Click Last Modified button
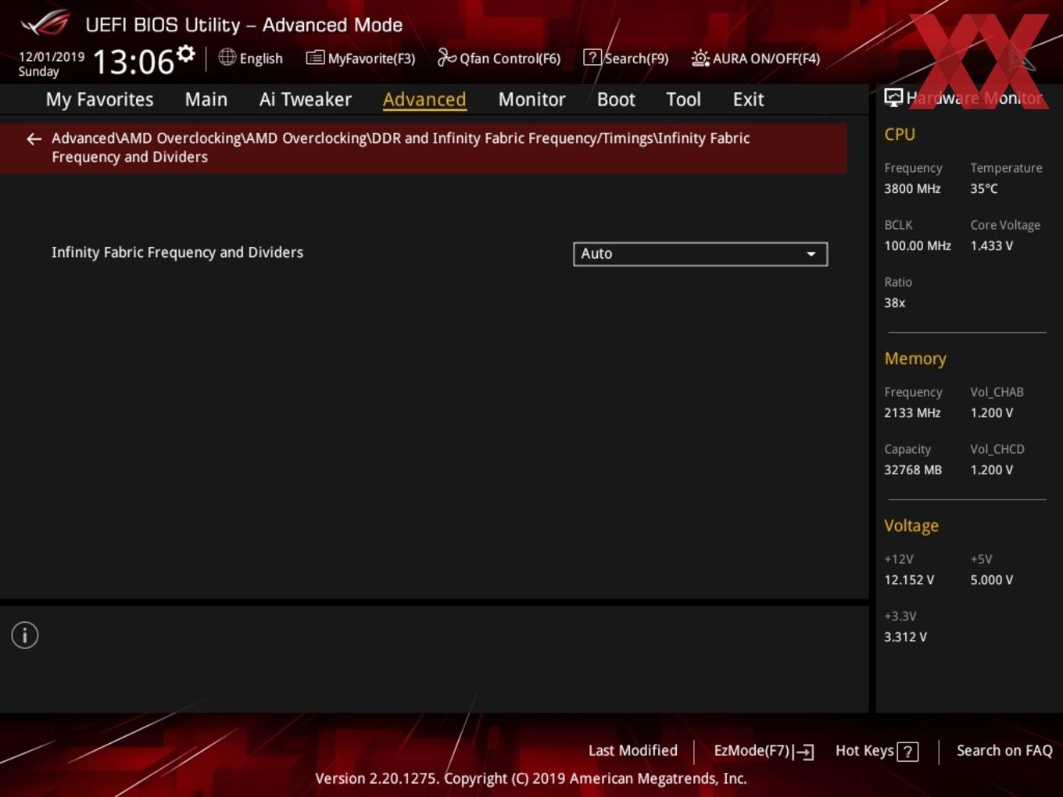Screen dimensions: 1063x797 click(633, 751)
